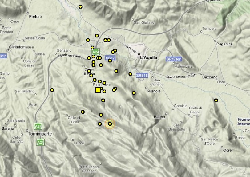Image resolution: width=250 pixels, height=177 pixels.
Task: Select the San Martino label
Action: 25,91
